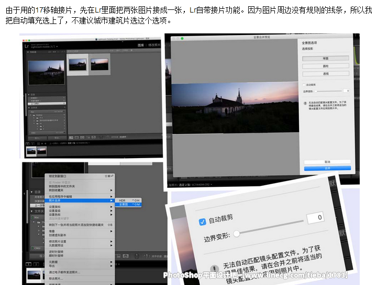
Task: Click the '0' value field in enlarged close-up
Action: 315,218
